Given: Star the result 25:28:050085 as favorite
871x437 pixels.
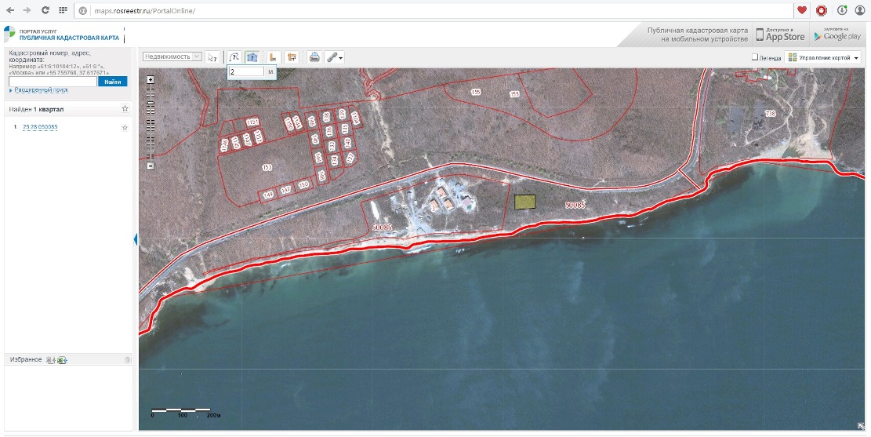Looking at the screenshot, I should (125, 127).
